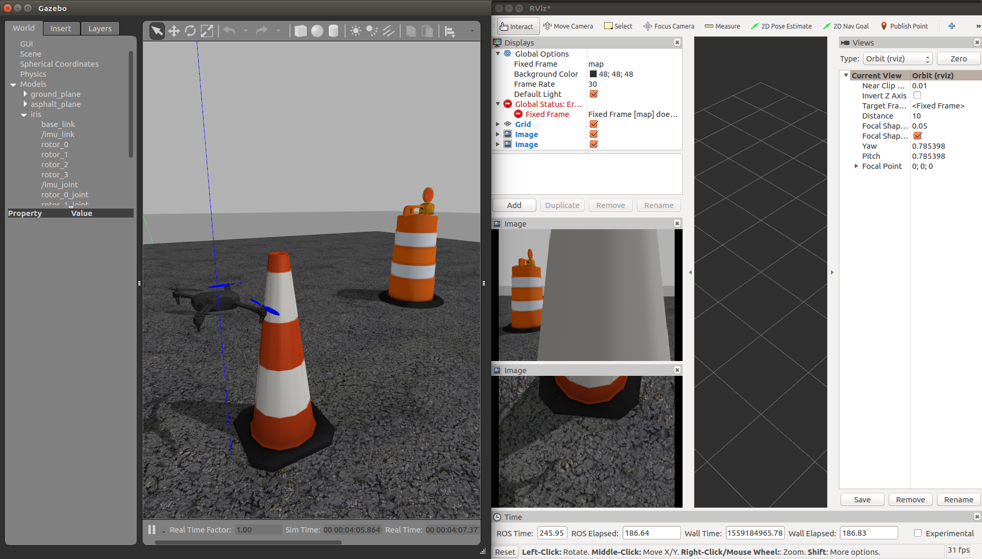This screenshot has width=982, height=559.
Task: Click the Remove button in Views panel
Action: pyautogui.click(x=910, y=500)
